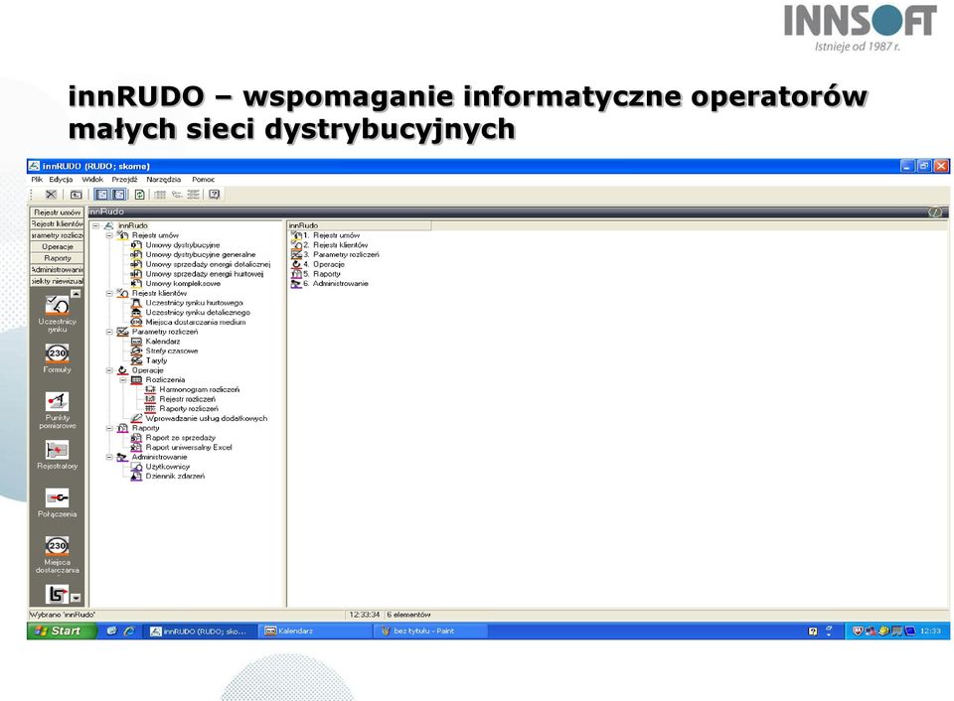Select Użytkownicy in the tree

point(167,467)
